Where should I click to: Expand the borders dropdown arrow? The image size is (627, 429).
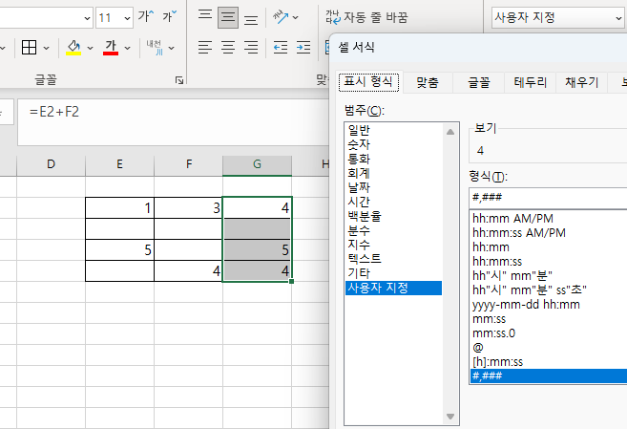(47, 48)
